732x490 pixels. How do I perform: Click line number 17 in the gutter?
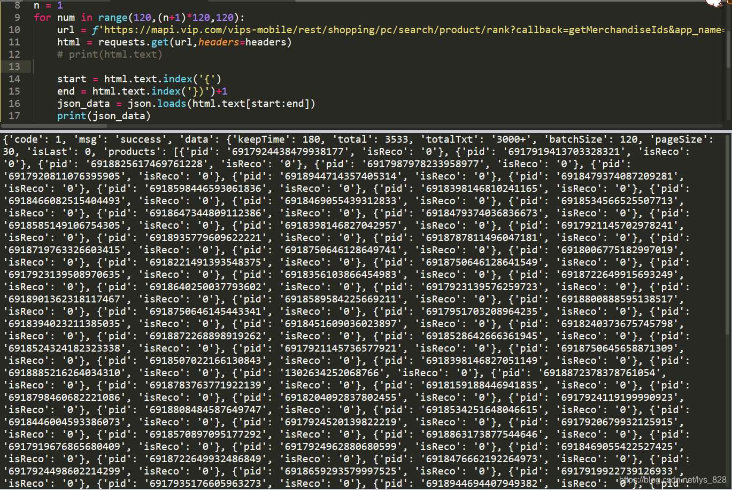pyautogui.click(x=14, y=116)
